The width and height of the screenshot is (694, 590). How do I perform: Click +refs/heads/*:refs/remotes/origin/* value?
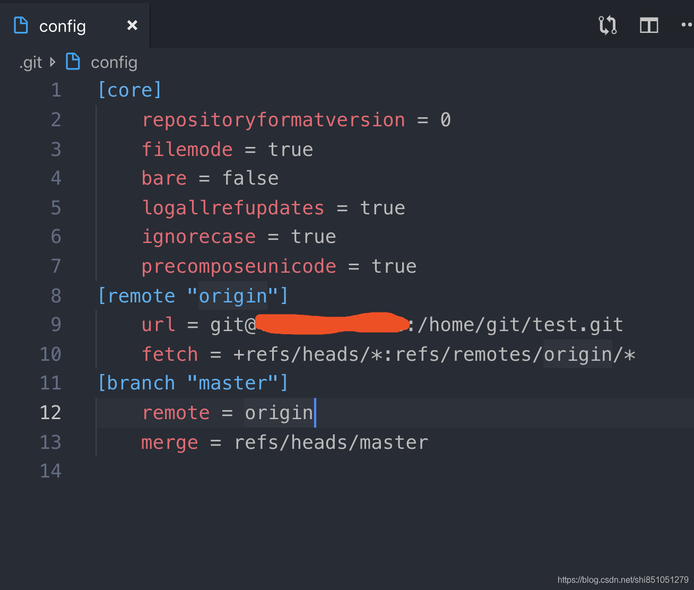point(434,354)
